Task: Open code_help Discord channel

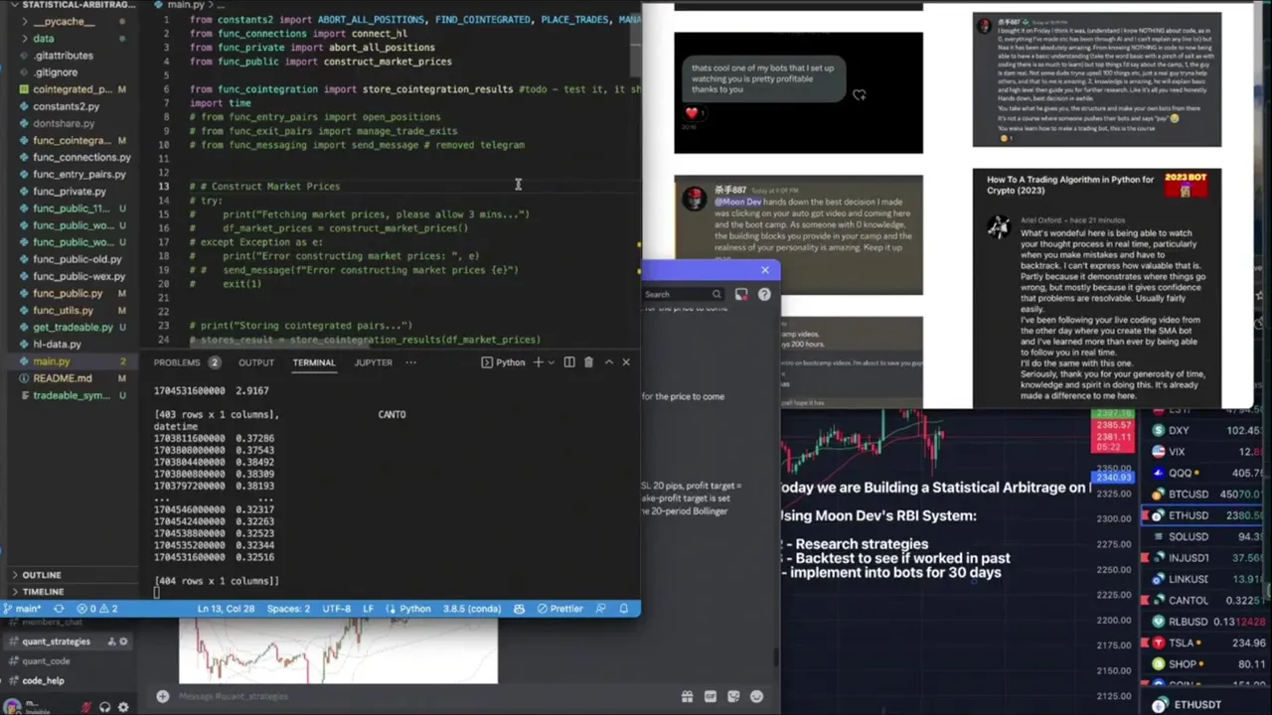Action: [43, 681]
